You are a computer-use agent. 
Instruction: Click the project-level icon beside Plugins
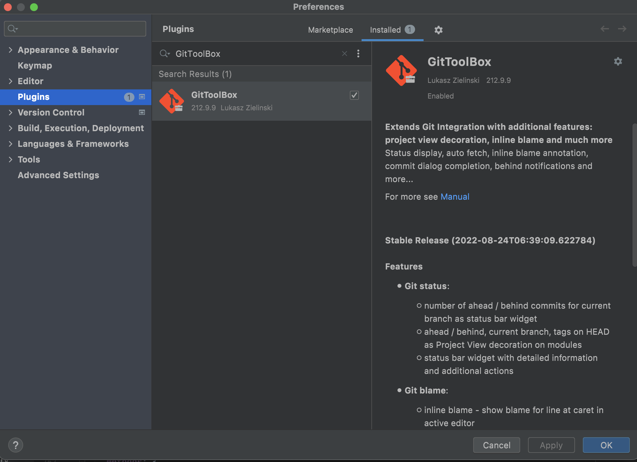pyautogui.click(x=142, y=97)
